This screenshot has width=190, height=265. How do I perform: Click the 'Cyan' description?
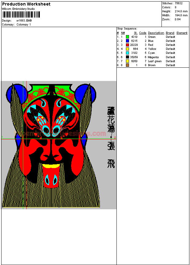click(x=151, y=53)
